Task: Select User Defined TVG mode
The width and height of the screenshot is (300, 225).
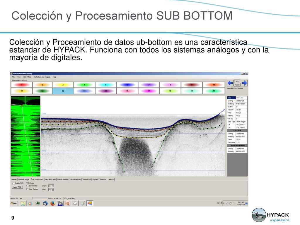Action: point(27,189)
